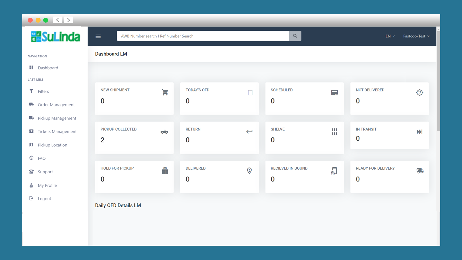Click the In Transit fast-forward icon
Image resolution: width=462 pixels, height=260 pixels.
(x=419, y=132)
